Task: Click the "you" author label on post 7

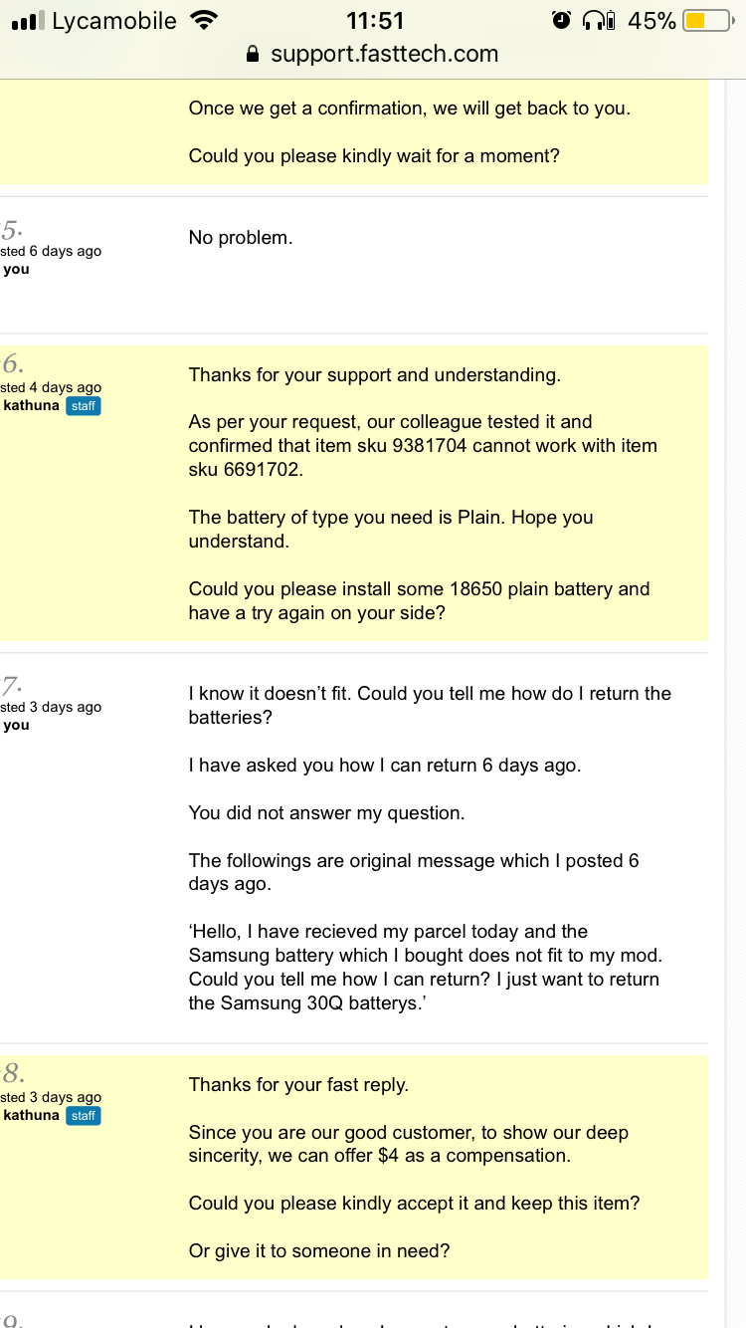Action: tap(17, 725)
